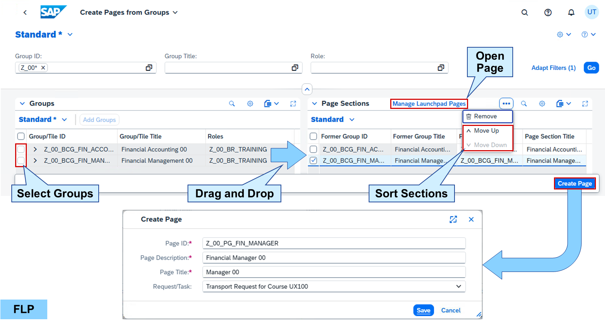The height and width of the screenshot is (323, 605).
Task: Click the Go button
Action: click(x=591, y=68)
